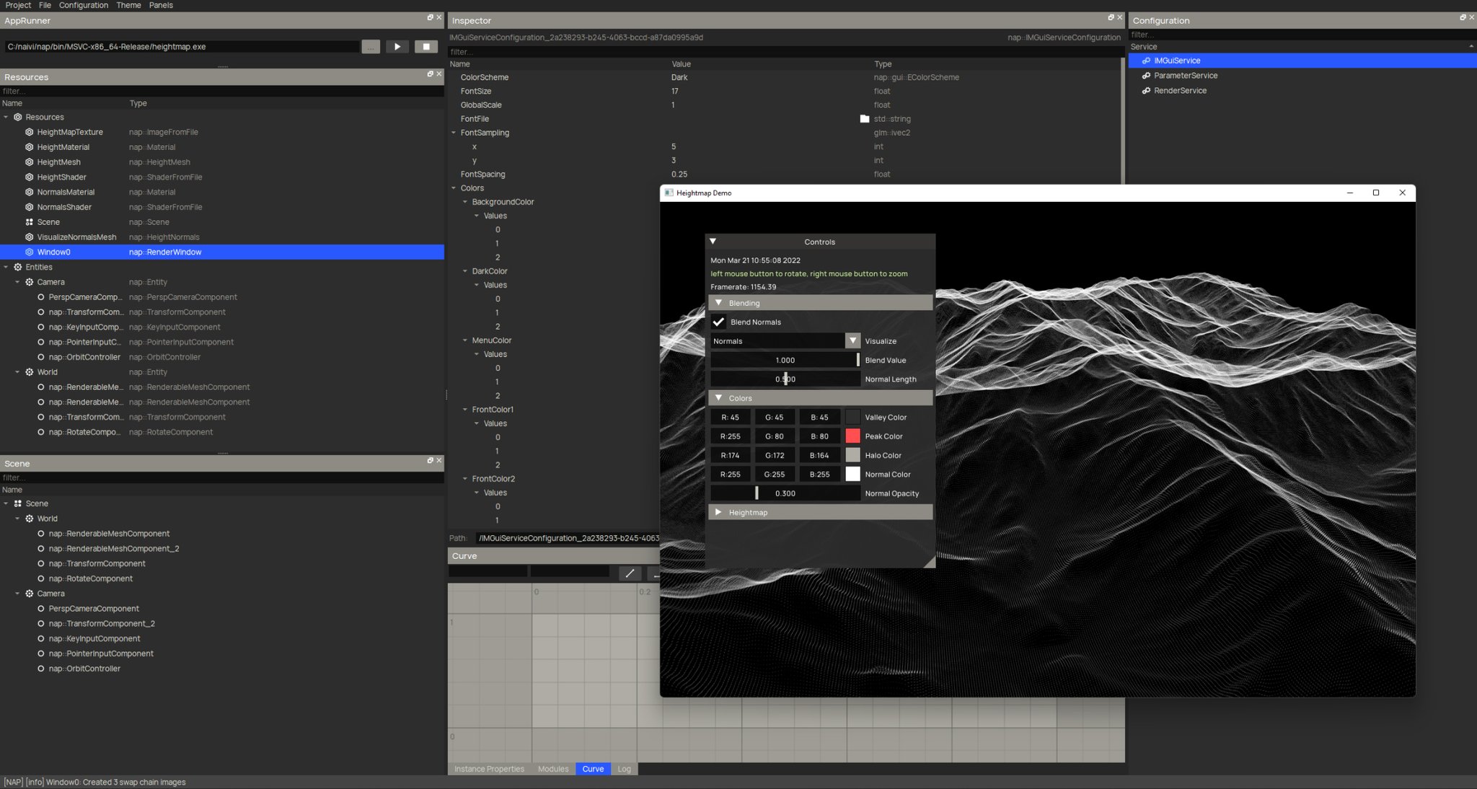Screen dimensions: 1477x789
Task: Undock the Inspector panel
Action: 1111,17
